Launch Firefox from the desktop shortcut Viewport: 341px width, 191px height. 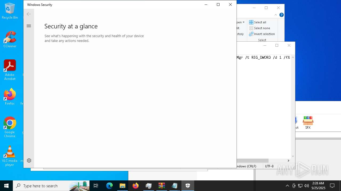coord(10,97)
